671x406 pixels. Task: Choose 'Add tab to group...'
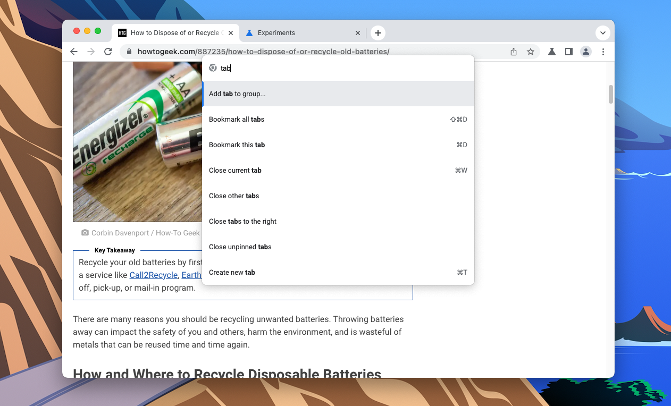[237, 94]
